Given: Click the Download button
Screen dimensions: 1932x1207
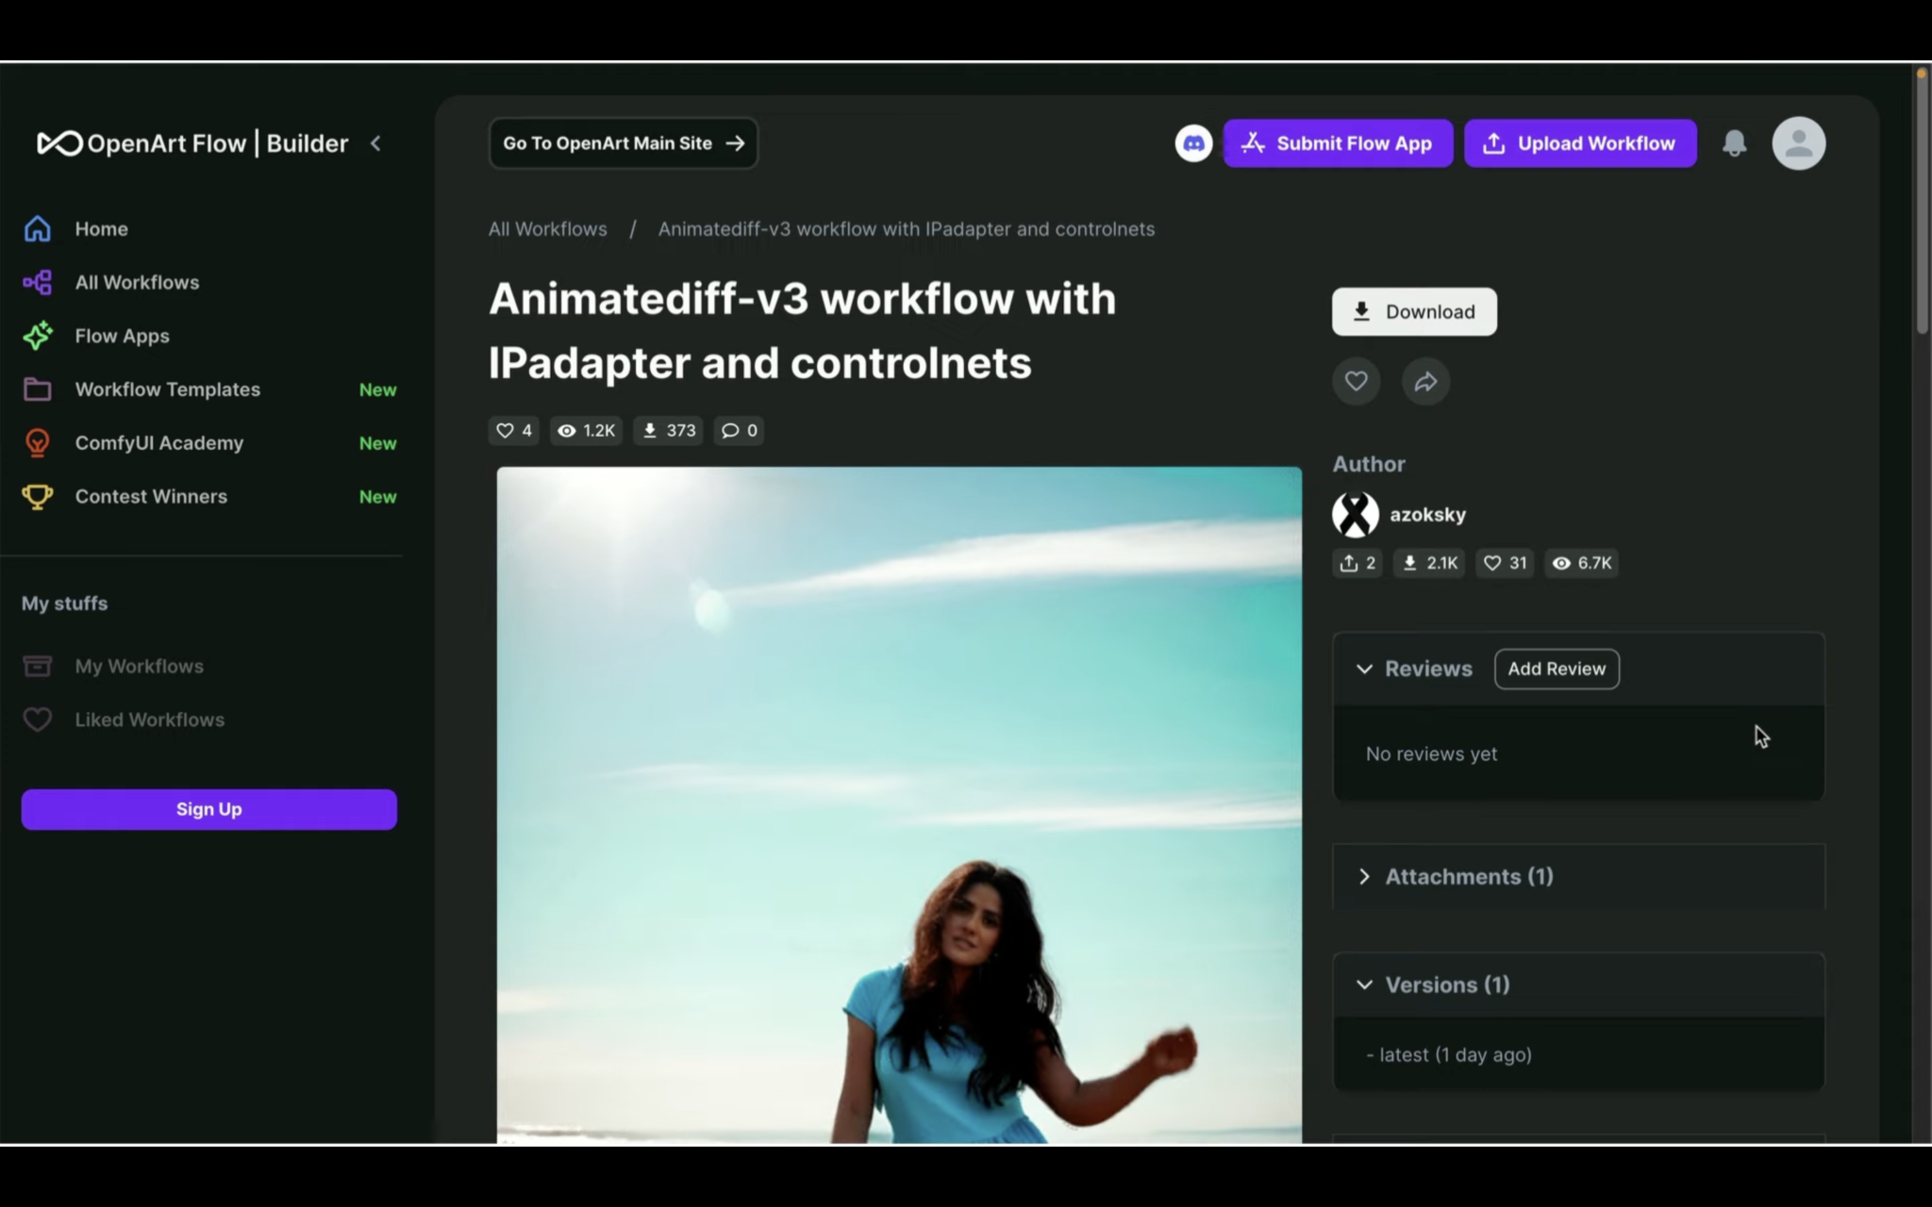Looking at the screenshot, I should (x=1413, y=311).
